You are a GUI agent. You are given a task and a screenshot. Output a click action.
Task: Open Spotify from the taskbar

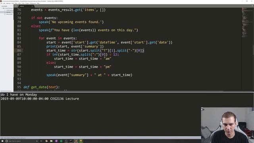point(61,141)
